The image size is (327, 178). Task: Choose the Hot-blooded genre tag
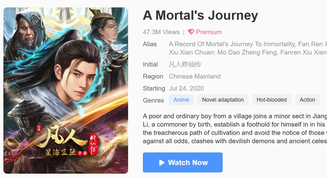pyautogui.click(x=272, y=100)
